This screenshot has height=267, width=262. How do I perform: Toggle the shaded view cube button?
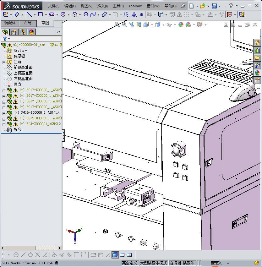[115, 255]
